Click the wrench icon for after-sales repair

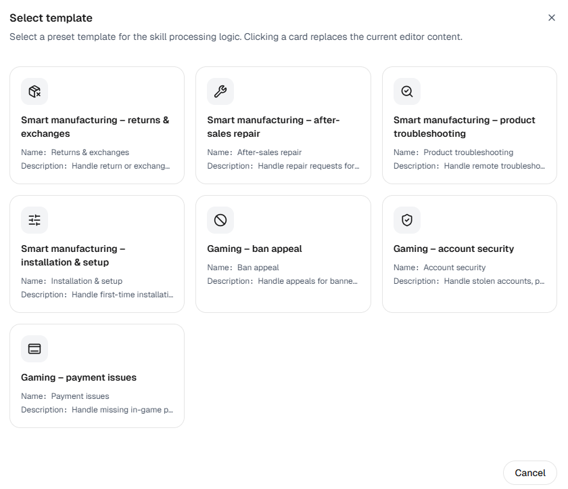click(x=220, y=91)
